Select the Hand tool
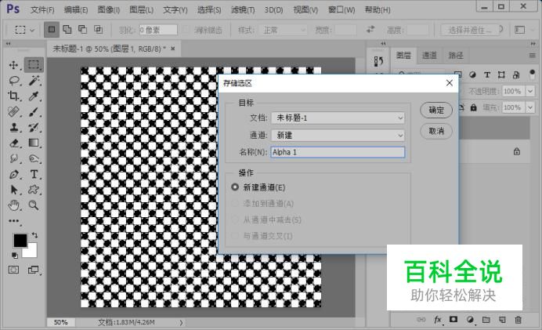Viewport: 542px width, 330px height. click(x=14, y=205)
